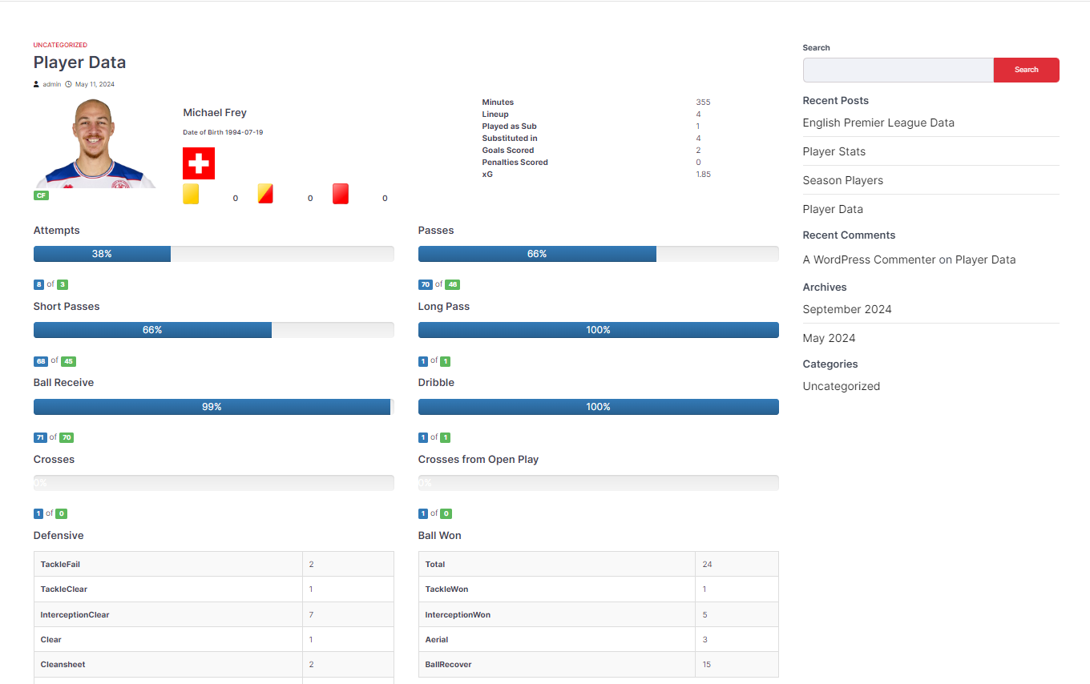The image size is (1090, 684).
Task: Click the solid red card icon
Action: 341,194
